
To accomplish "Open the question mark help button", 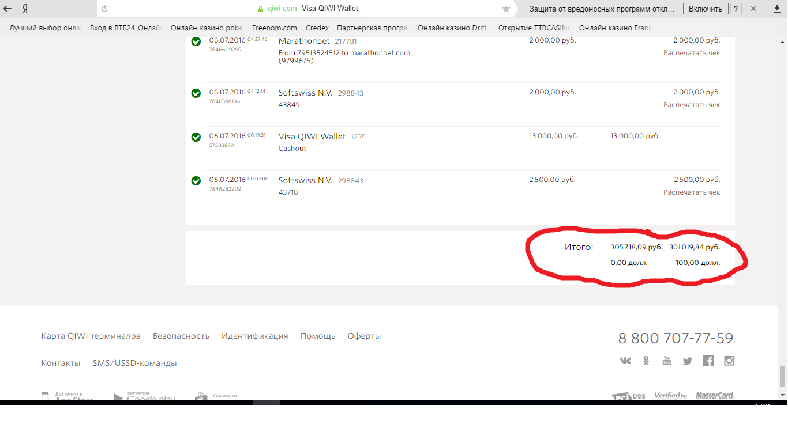I will click(x=736, y=9).
